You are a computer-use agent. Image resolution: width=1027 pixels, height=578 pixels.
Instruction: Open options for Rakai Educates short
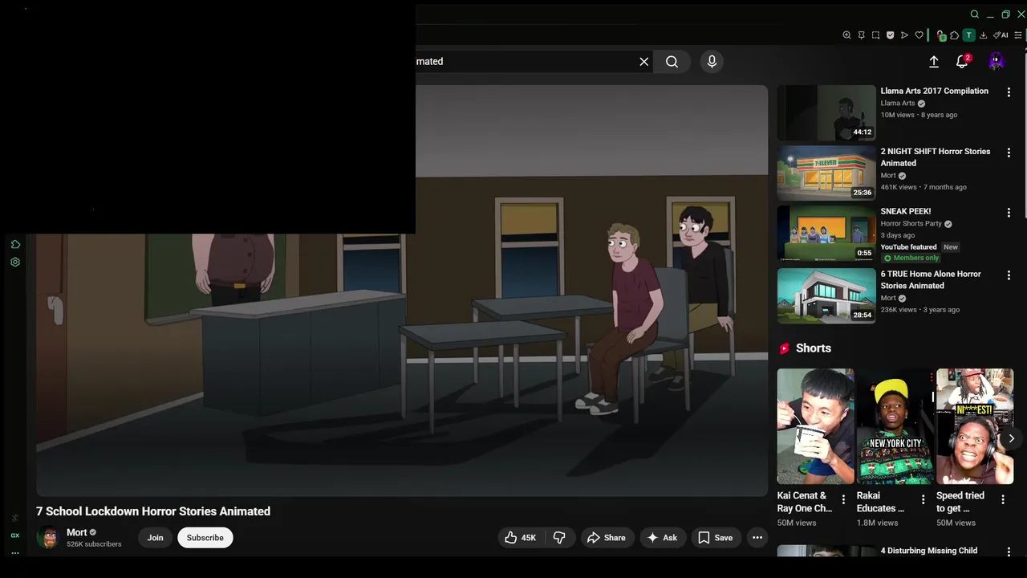(x=923, y=499)
